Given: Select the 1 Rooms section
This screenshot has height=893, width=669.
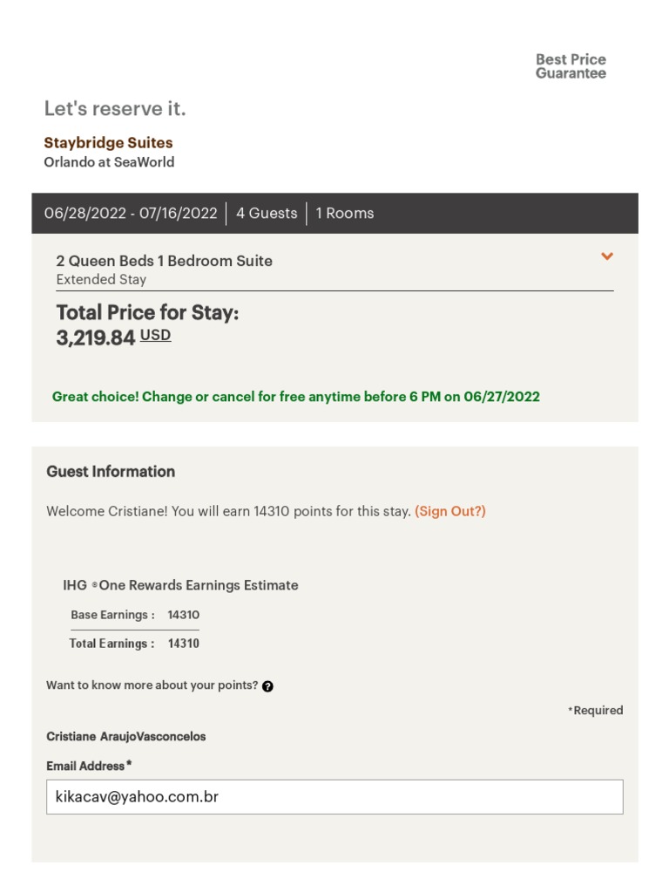Looking at the screenshot, I should click(x=345, y=214).
